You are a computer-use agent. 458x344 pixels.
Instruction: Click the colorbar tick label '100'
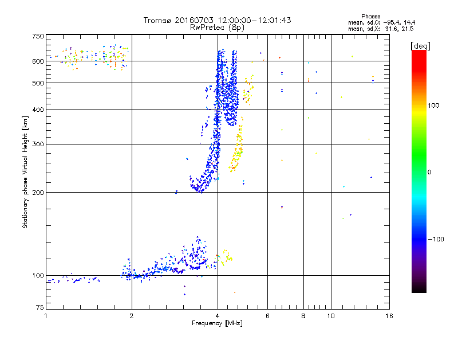(x=433, y=105)
